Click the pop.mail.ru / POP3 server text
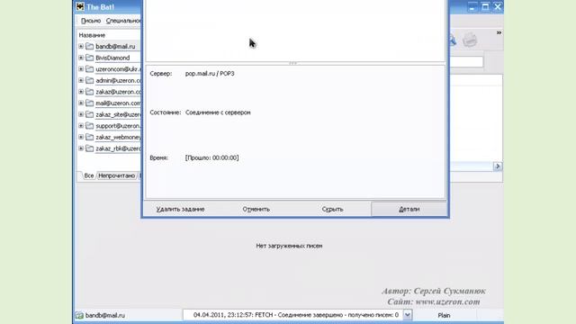This screenshot has height=324, width=576. 210,74
